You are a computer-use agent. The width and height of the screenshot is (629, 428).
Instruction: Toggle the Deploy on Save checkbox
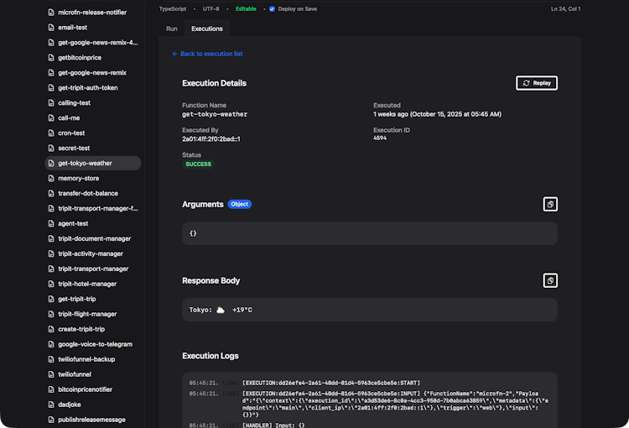(272, 9)
